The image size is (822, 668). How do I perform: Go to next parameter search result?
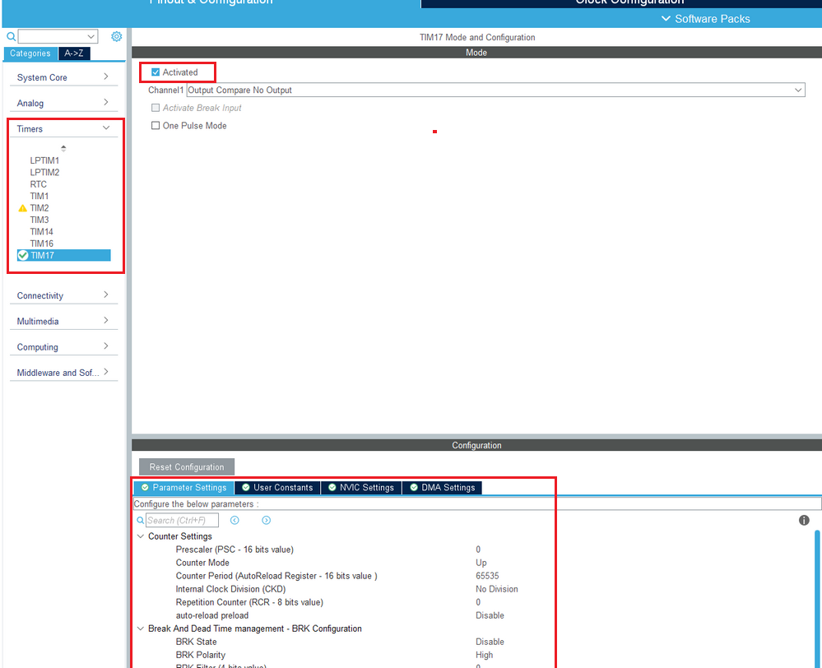tap(267, 520)
